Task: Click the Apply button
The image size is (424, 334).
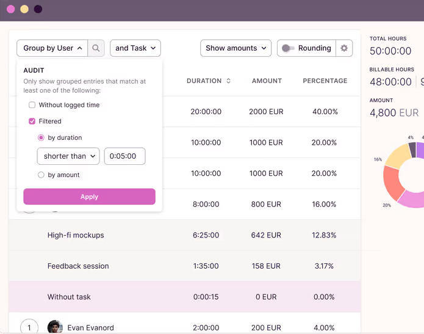Action: pyautogui.click(x=89, y=197)
